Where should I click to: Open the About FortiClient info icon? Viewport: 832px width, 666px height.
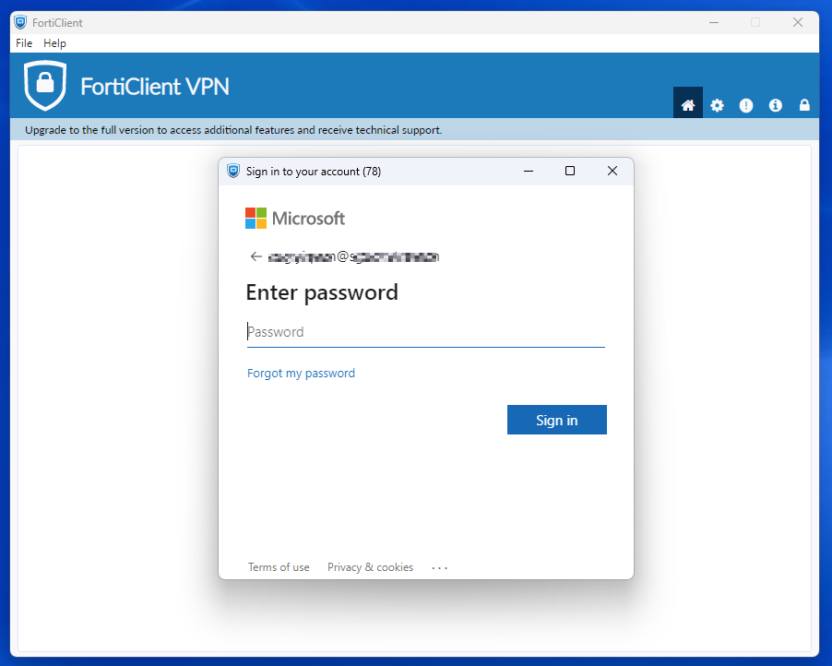point(775,104)
